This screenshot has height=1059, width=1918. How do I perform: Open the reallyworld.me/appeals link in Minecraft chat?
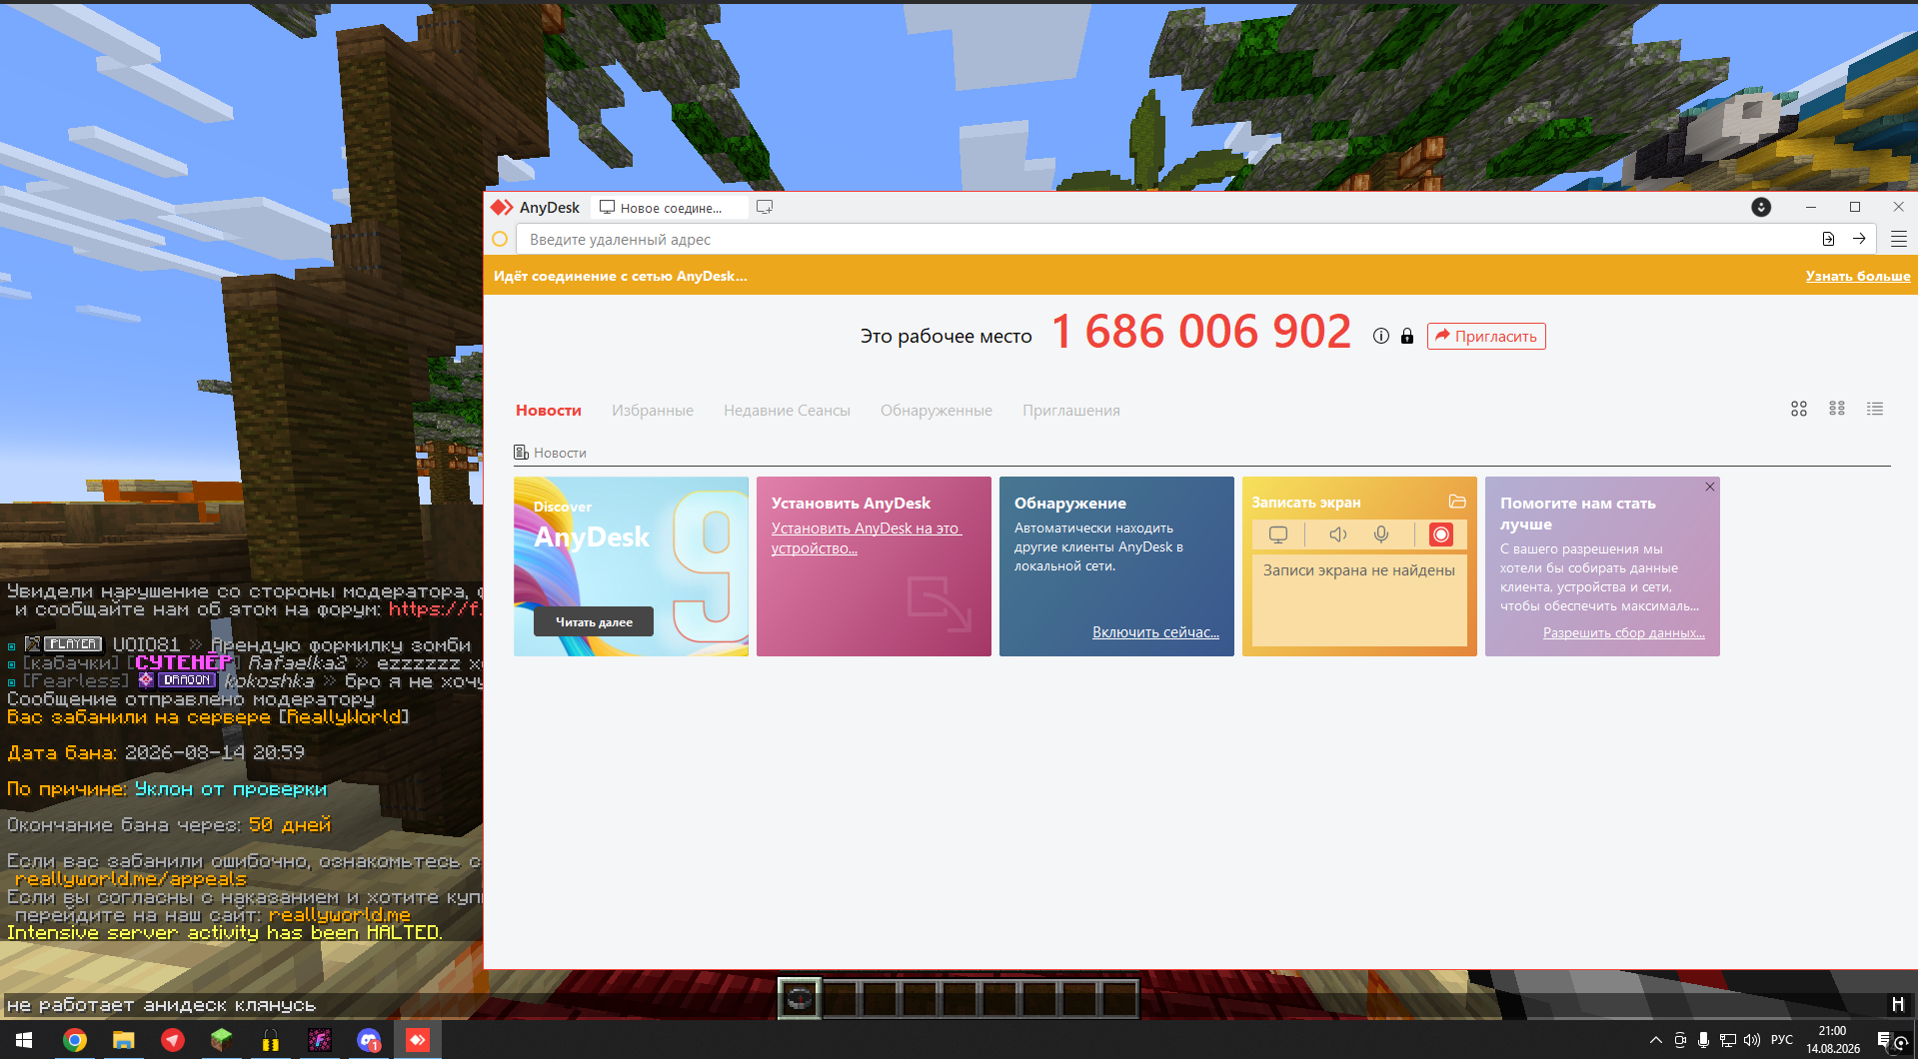point(130,879)
